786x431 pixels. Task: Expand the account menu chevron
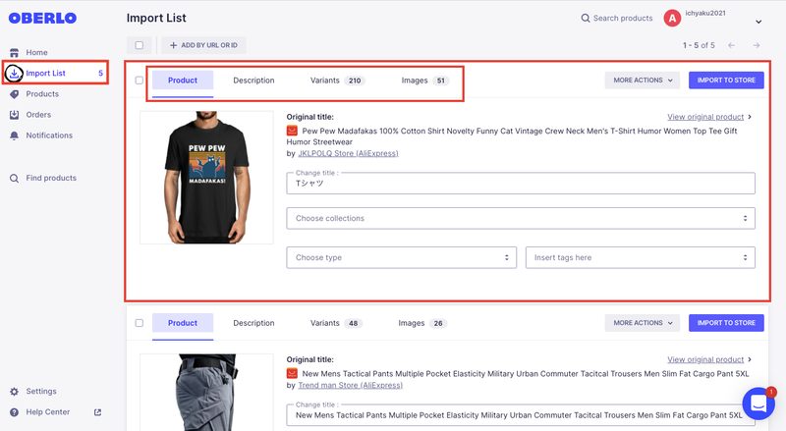tap(758, 22)
